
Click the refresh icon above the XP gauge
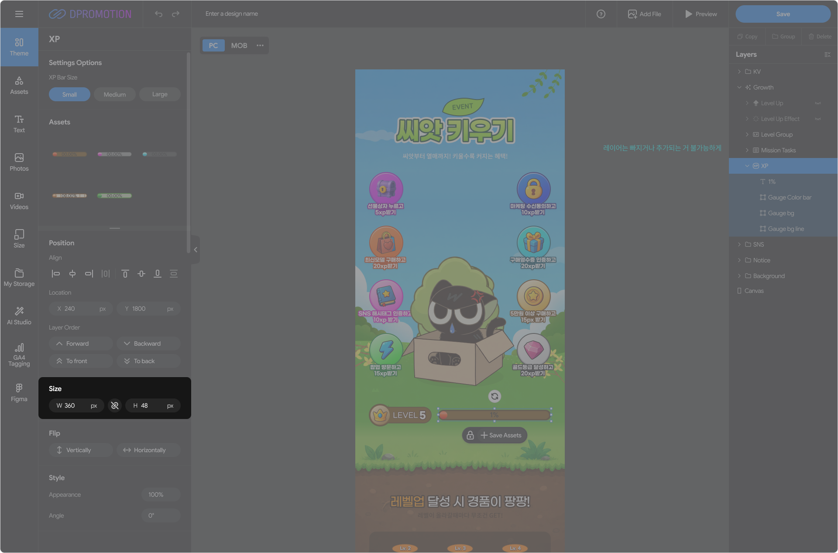[x=495, y=396]
